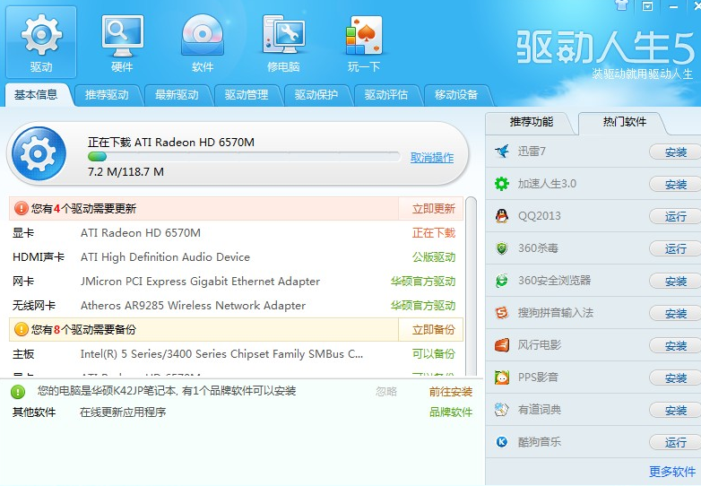701x486 pixels.
Task: Switch to the 推荐驱动 tab
Action: (x=107, y=95)
